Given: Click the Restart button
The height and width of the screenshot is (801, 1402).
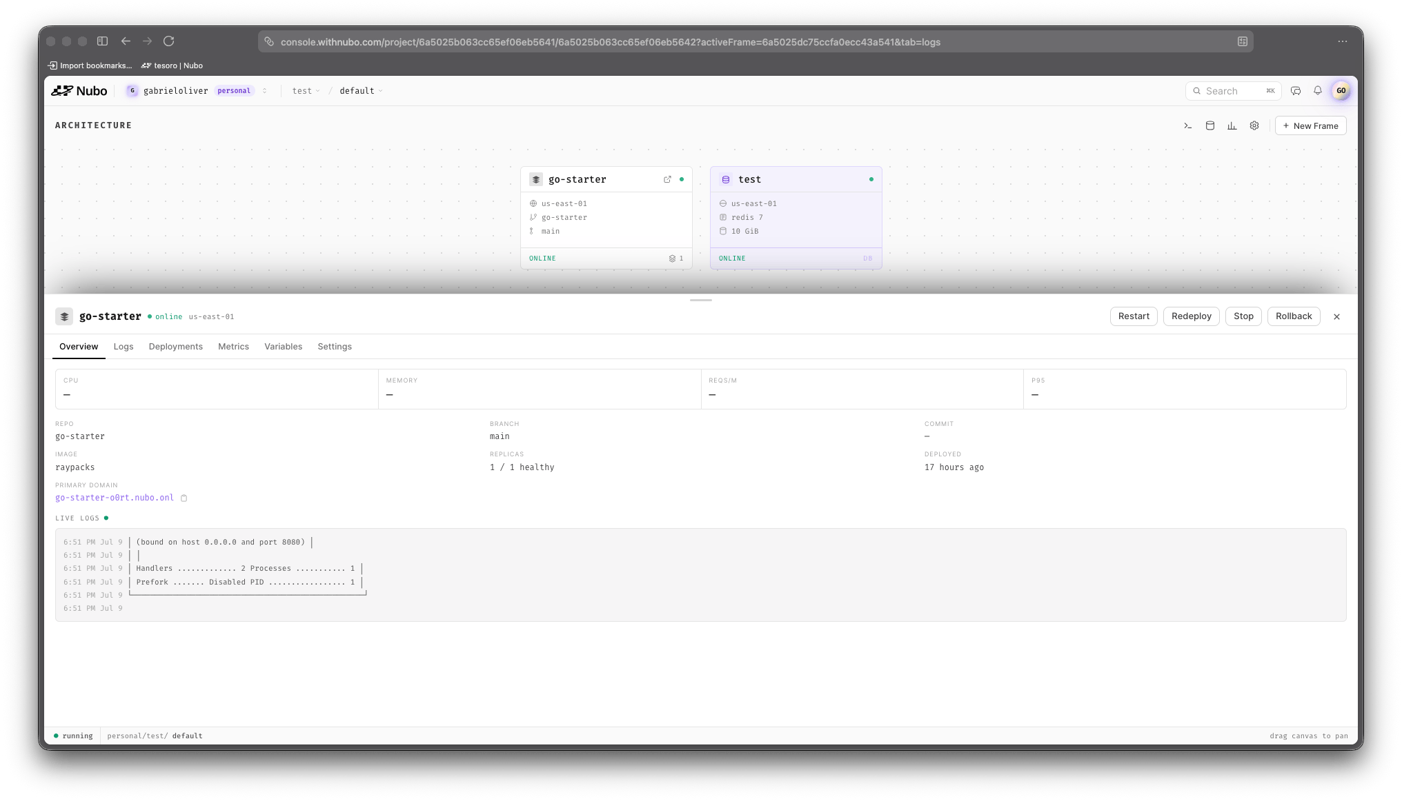Looking at the screenshot, I should point(1134,316).
